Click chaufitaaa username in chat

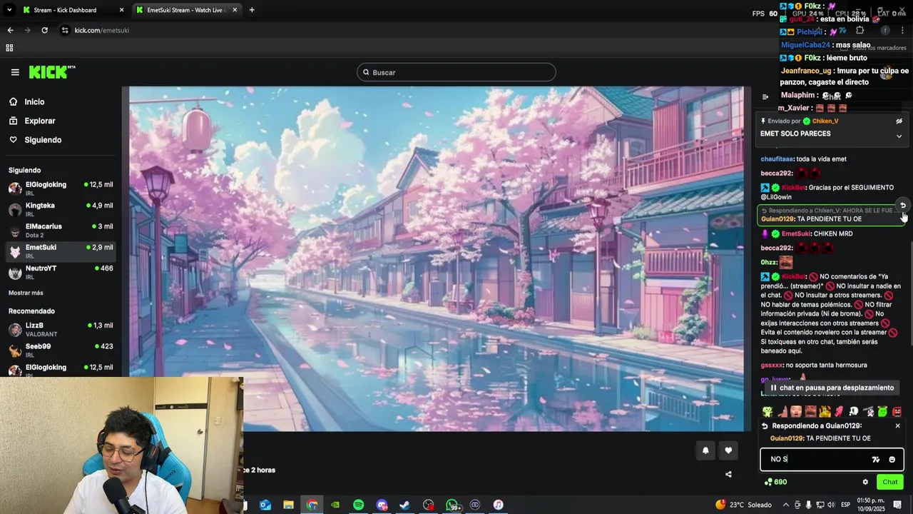pyautogui.click(x=777, y=159)
